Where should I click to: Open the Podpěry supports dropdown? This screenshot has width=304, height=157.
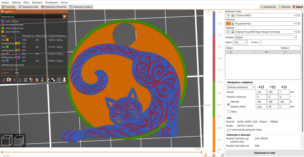266,37
